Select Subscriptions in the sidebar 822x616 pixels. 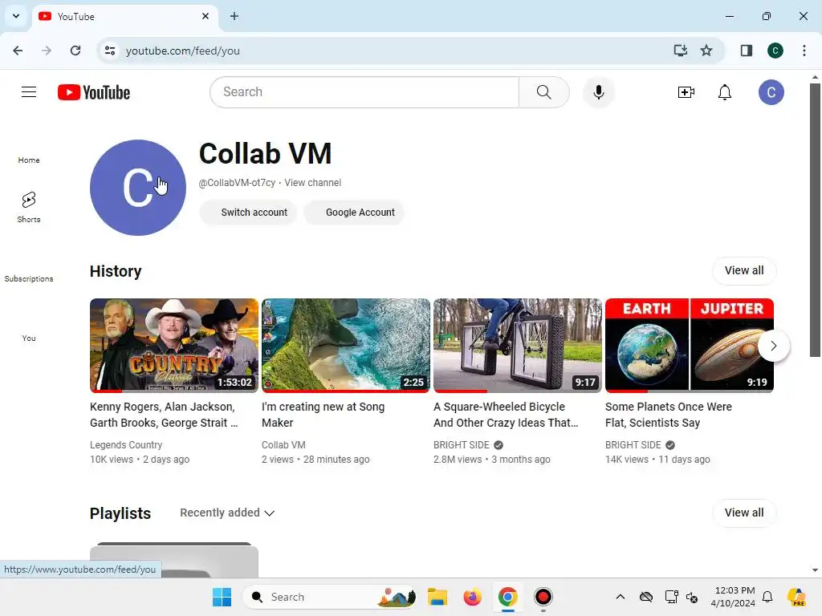[x=29, y=278]
